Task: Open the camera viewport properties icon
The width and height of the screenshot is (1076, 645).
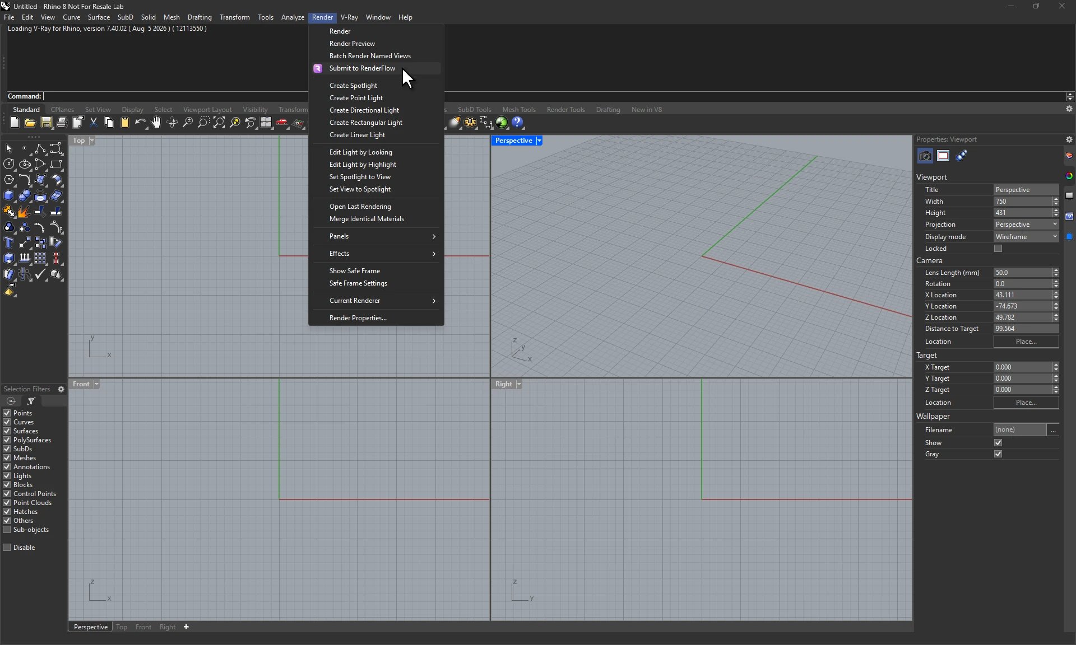Action: (925, 156)
